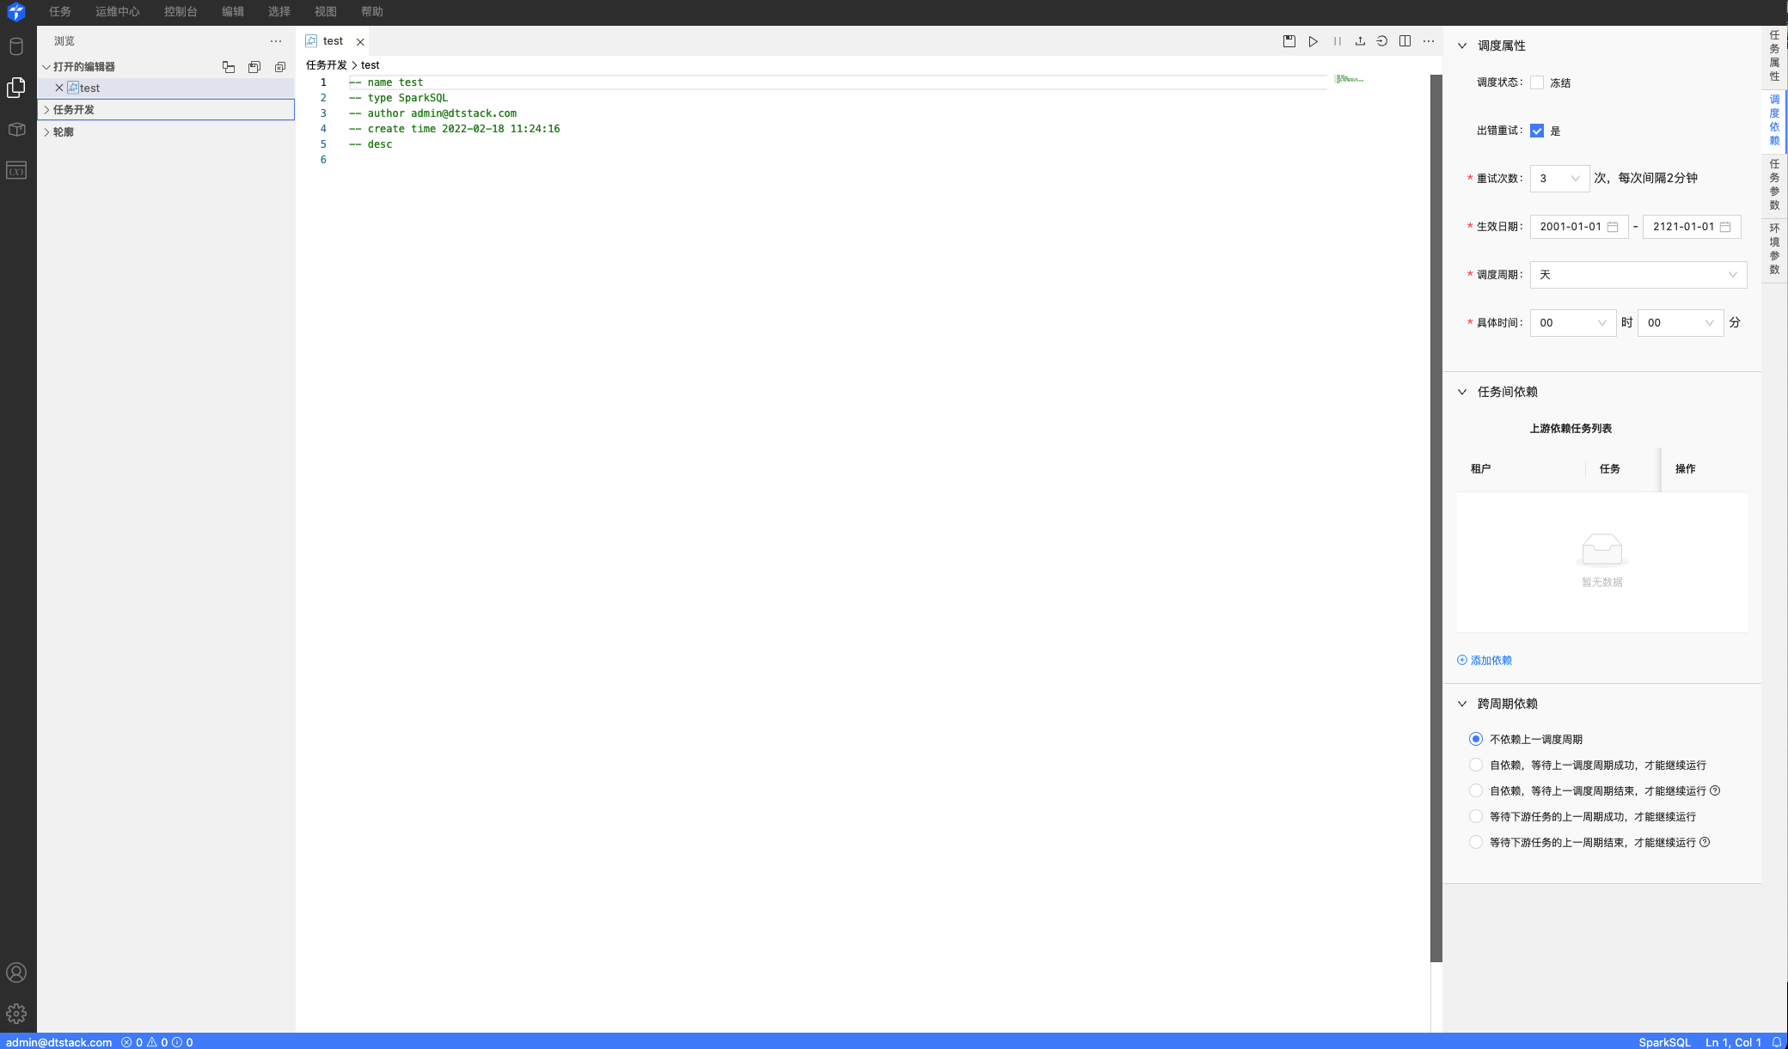Viewport: 1788px width, 1049px height.
Task: Click the browse panel more options icon
Action: [276, 41]
